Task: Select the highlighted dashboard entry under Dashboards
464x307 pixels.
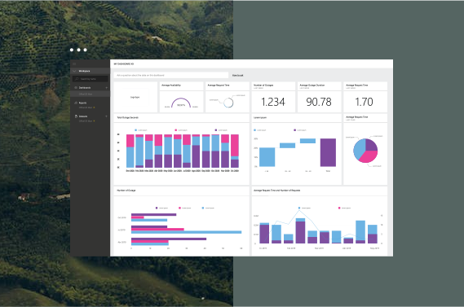Action: coord(90,94)
